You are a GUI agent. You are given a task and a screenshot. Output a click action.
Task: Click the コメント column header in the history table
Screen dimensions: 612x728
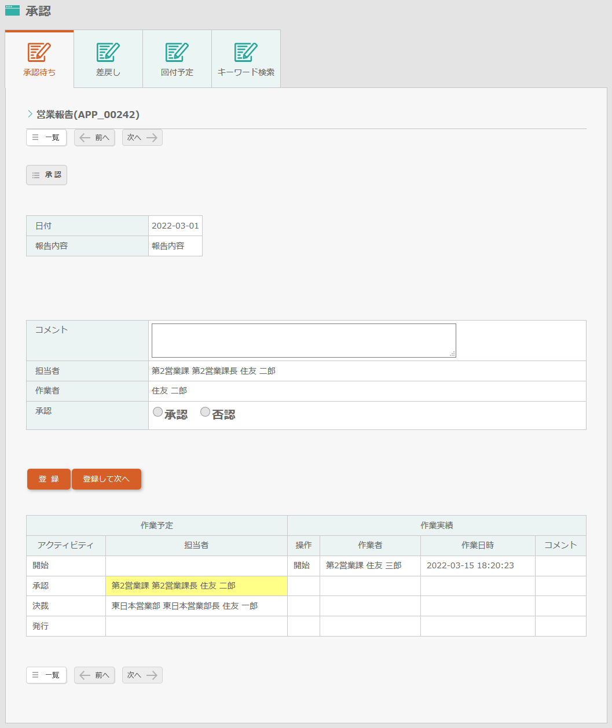click(x=560, y=546)
